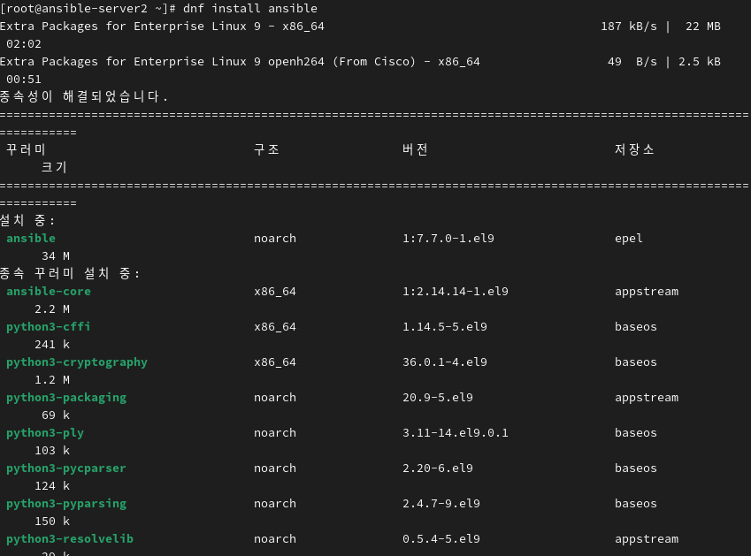The image size is (751, 556).
Task: Click 'appstream' in the python3-packaging row
Action: [x=647, y=398]
